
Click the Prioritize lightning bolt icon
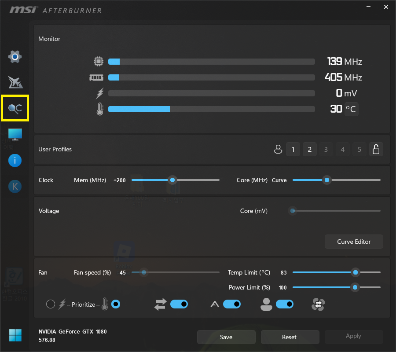pos(62,304)
